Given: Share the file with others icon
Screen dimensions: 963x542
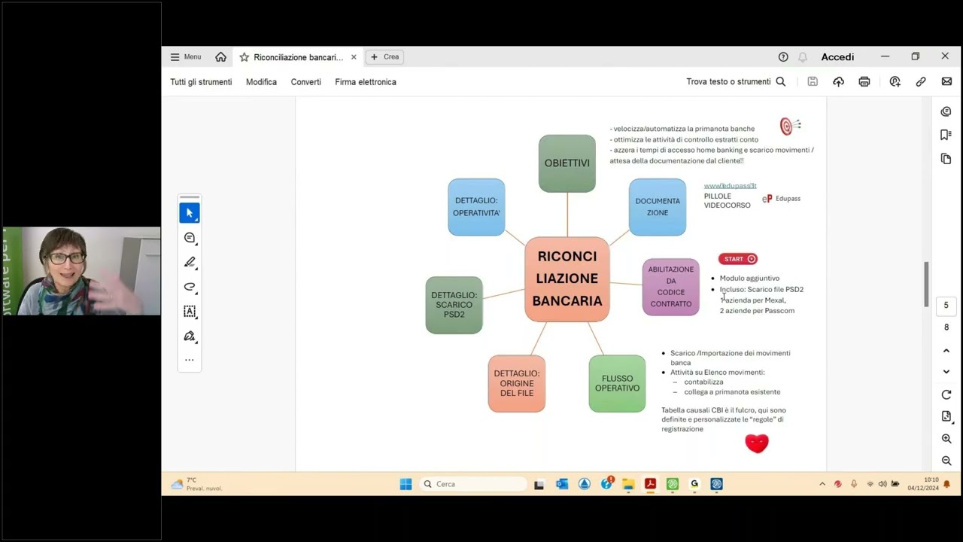Looking at the screenshot, I should [895, 81].
